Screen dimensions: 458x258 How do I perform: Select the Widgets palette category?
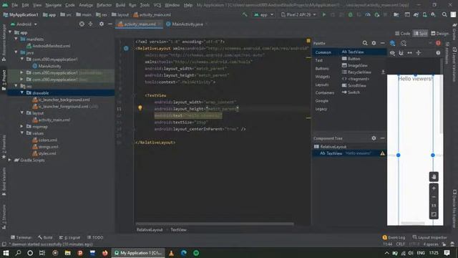(x=323, y=77)
